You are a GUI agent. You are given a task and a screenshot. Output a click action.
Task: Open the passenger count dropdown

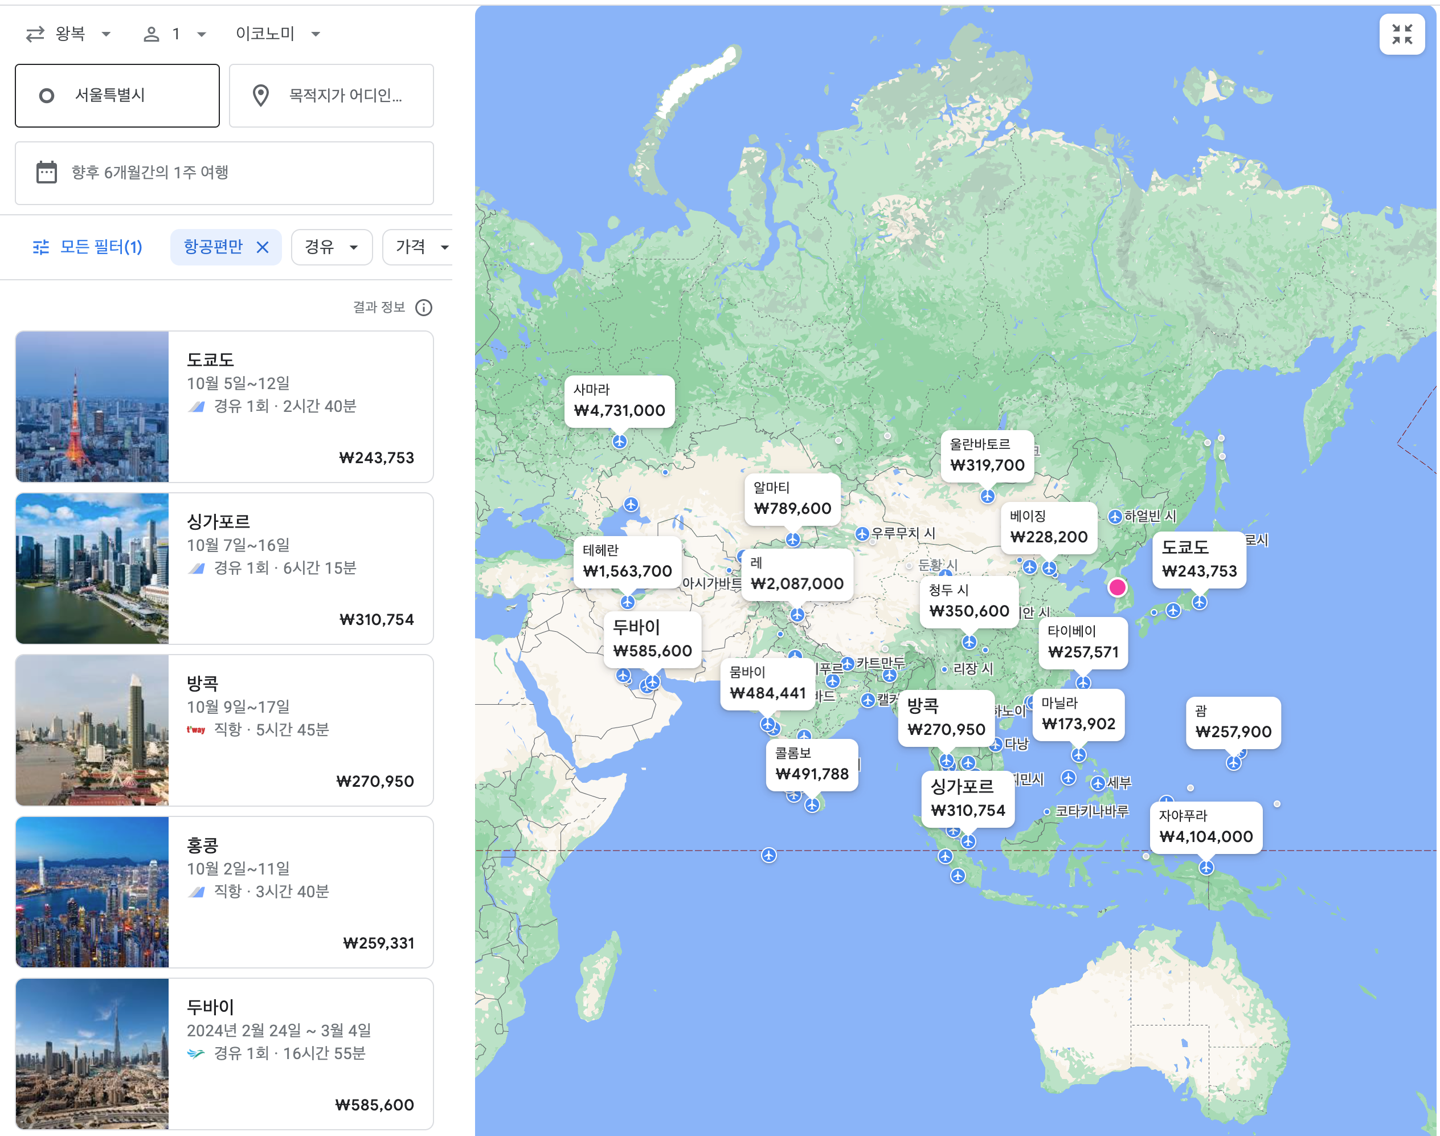click(175, 34)
